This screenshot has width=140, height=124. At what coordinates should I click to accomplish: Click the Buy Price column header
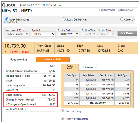coord(88,75)
